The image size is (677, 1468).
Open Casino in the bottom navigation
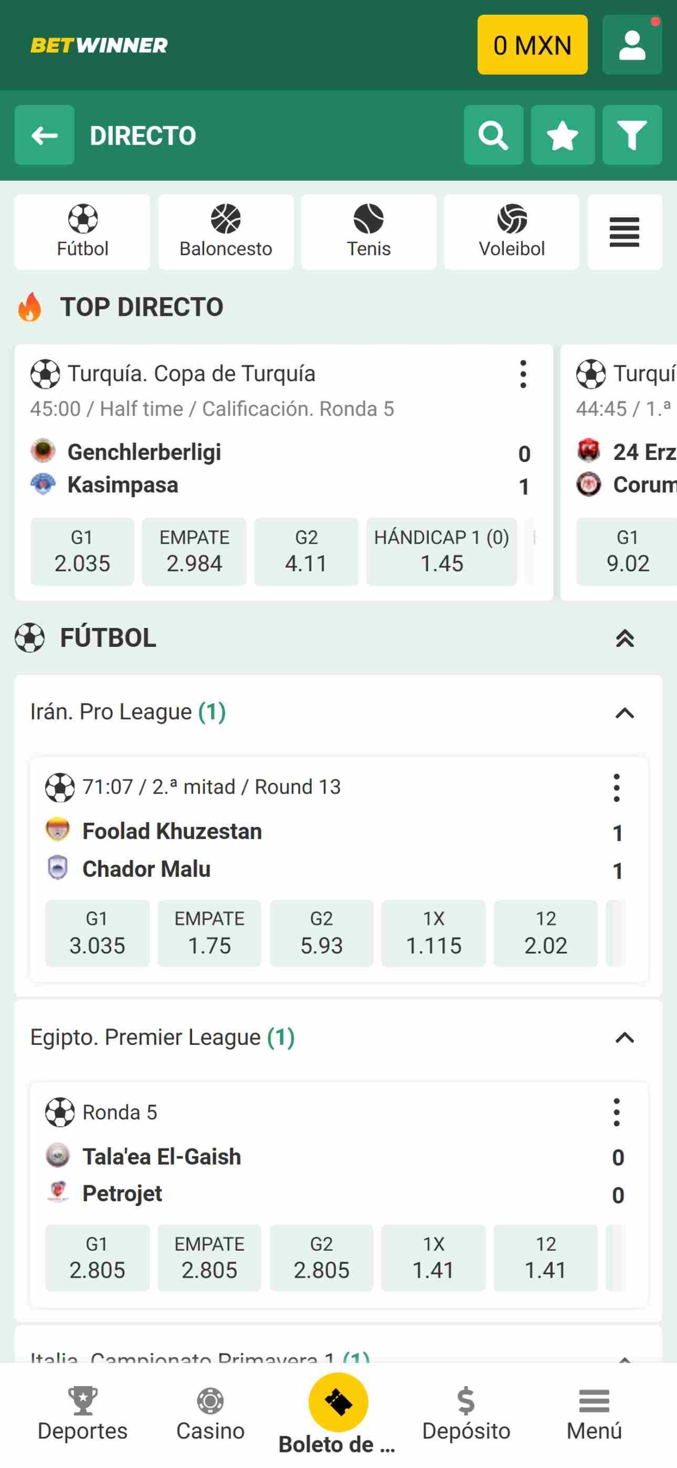(x=210, y=1414)
